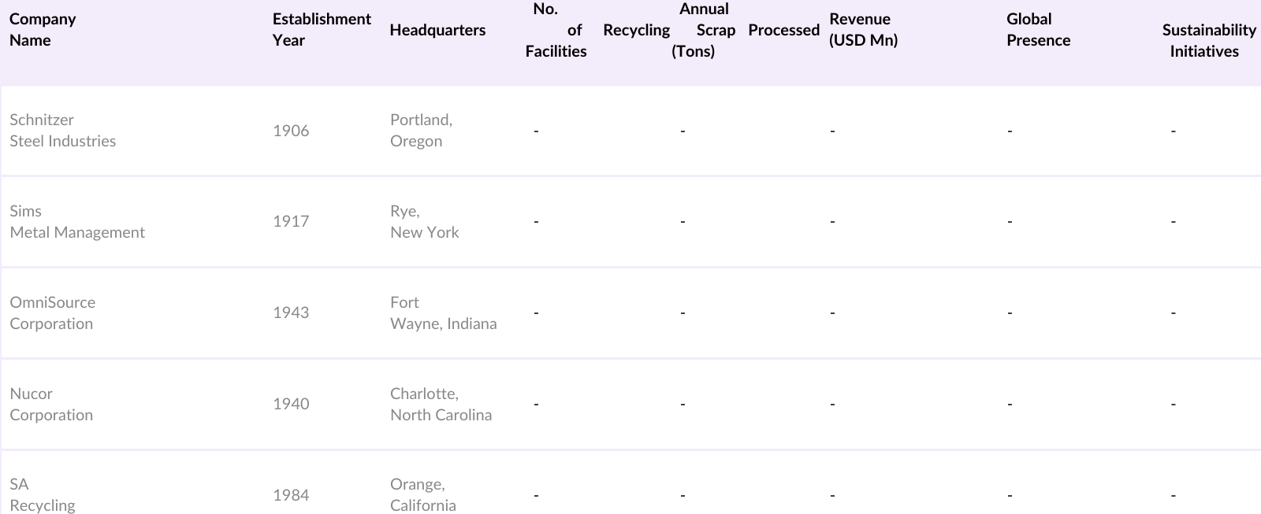Select the Revenue (USD Mn) column header
The width and height of the screenshot is (1261, 514).
[863, 30]
